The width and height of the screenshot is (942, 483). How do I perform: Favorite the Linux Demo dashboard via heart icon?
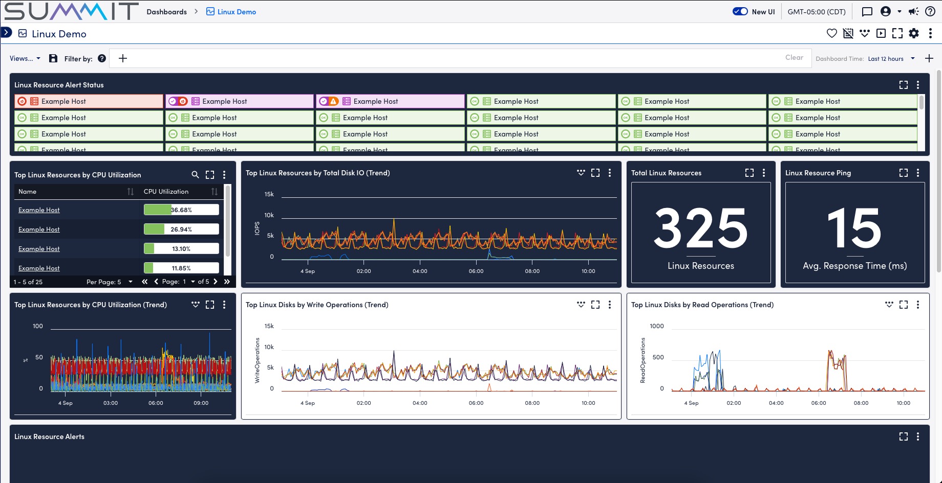[831, 33]
